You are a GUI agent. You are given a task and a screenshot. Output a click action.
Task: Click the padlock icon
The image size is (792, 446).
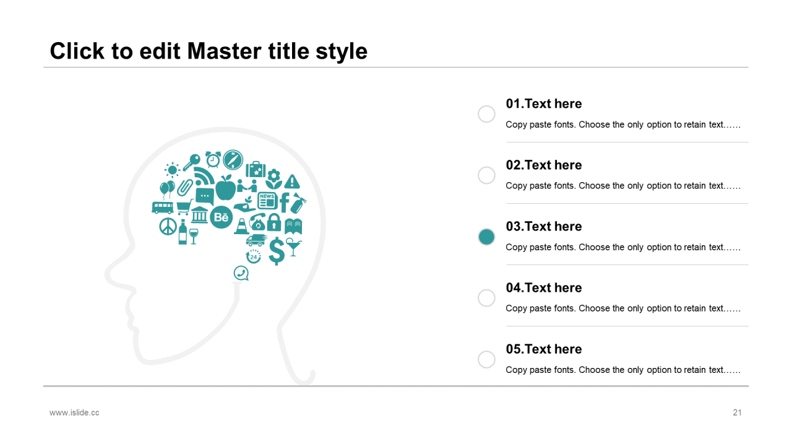click(x=275, y=222)
